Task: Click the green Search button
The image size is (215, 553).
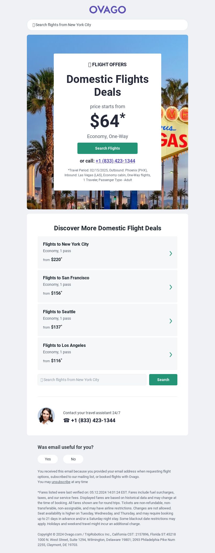Action: 163,380
